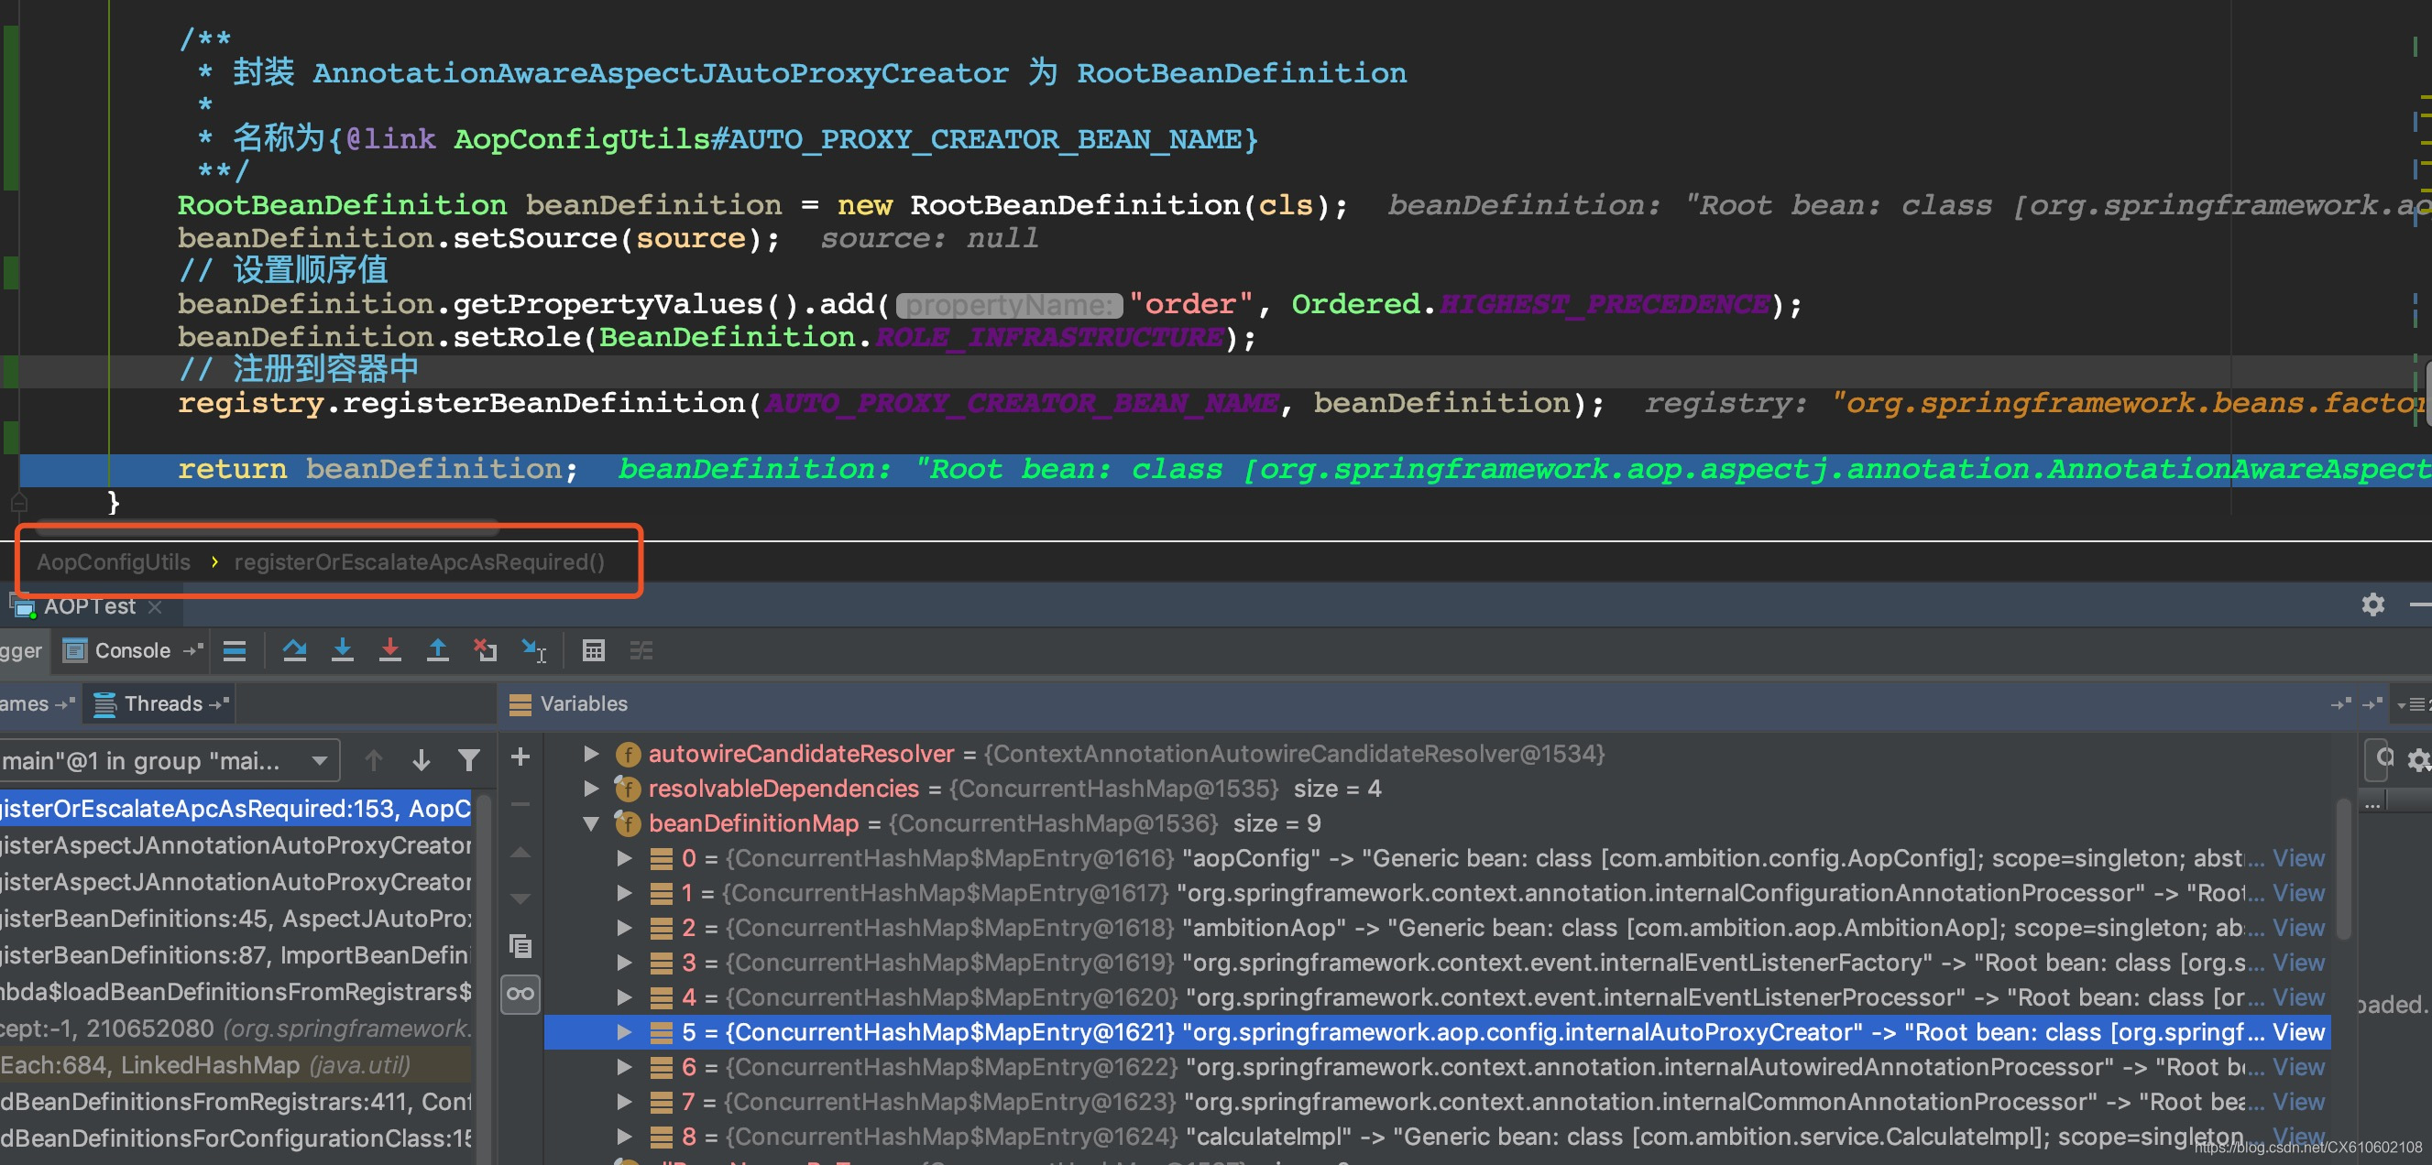The height and width of the screenshot is (1165, 2432).
Task: Click View link for entry 7
Action: click(2298, 1102)
